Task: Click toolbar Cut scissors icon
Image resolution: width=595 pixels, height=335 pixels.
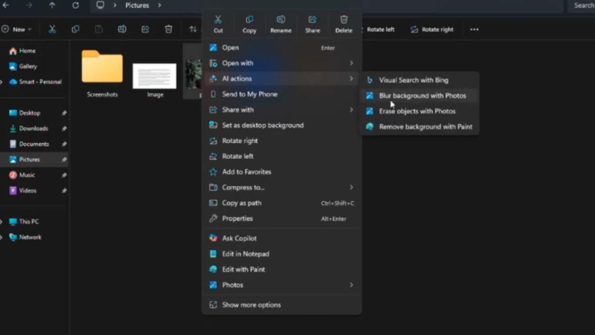Action: (x=52, y=29)
